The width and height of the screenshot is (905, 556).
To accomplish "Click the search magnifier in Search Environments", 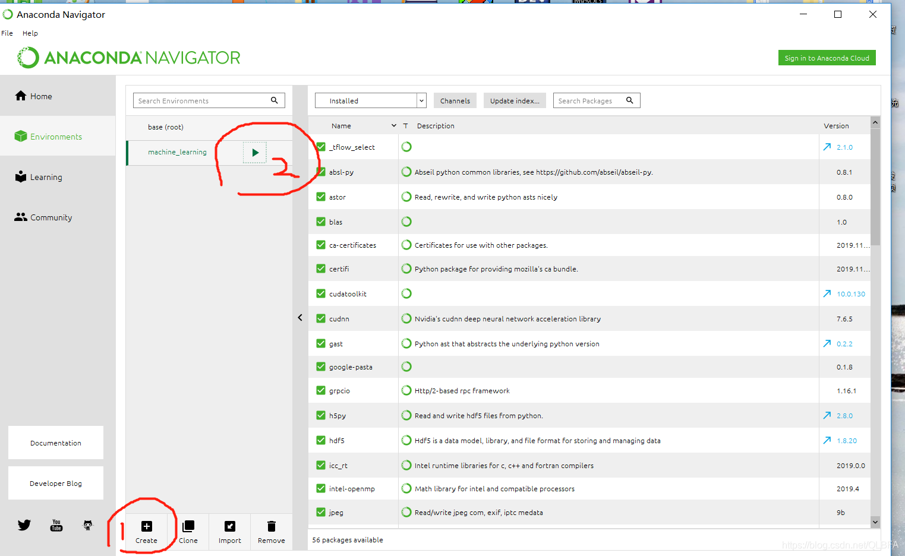I will 275,100.
